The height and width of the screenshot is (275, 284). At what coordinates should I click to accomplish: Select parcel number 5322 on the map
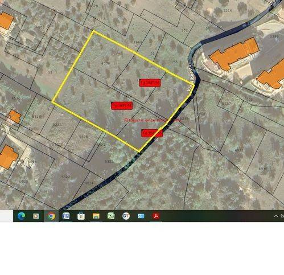pyautogui.click(x=66, y=177)
